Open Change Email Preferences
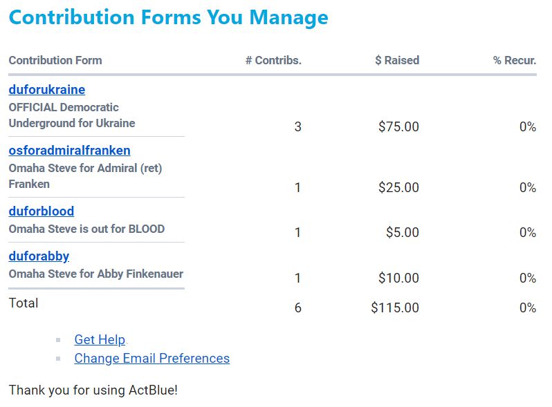 152,358
